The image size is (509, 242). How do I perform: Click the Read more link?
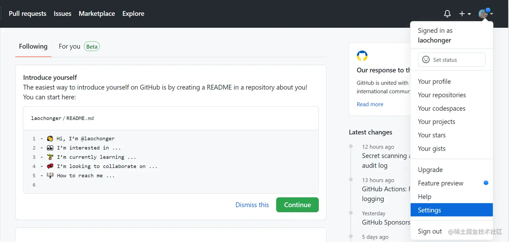pyautogui.click(x=370, y=104)
